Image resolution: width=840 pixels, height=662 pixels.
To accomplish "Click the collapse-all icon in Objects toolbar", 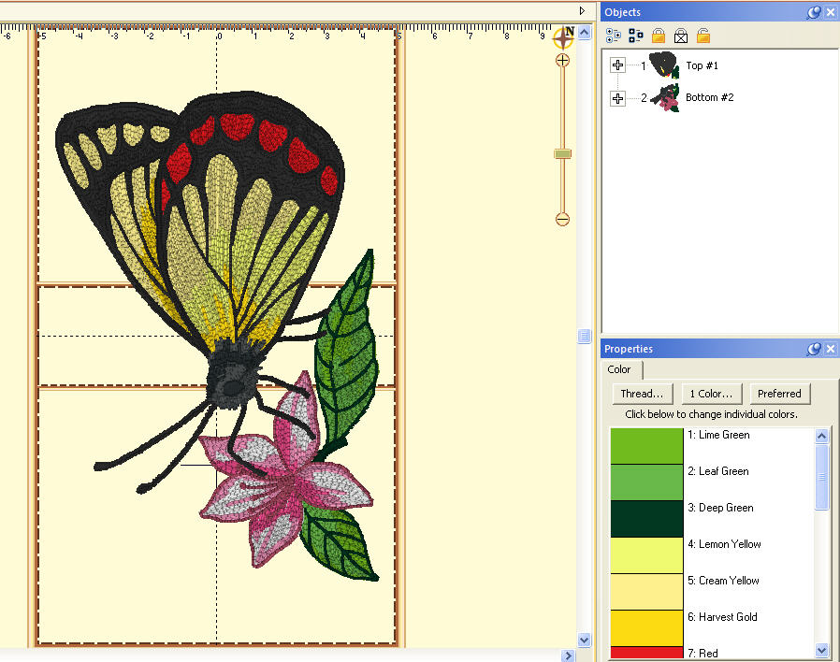I will [635, 36].
